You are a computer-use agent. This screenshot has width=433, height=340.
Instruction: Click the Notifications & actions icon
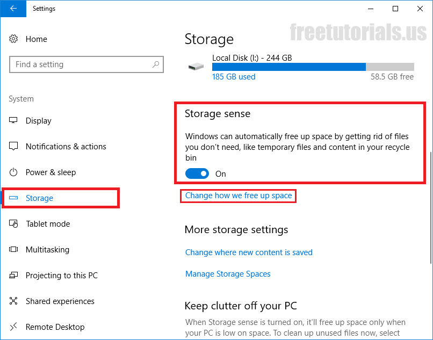(14, 147)
